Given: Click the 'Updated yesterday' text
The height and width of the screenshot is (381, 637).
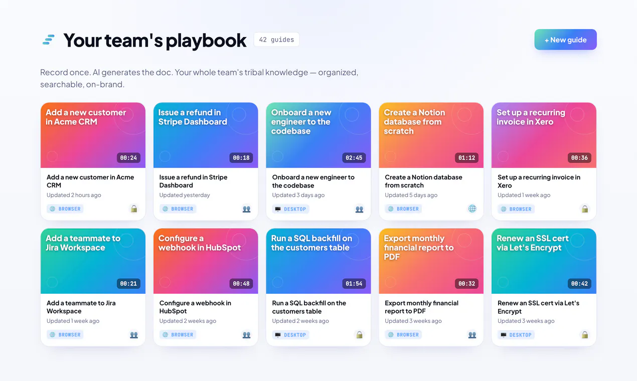Looking at the screenshot, I should click(185, 195).
